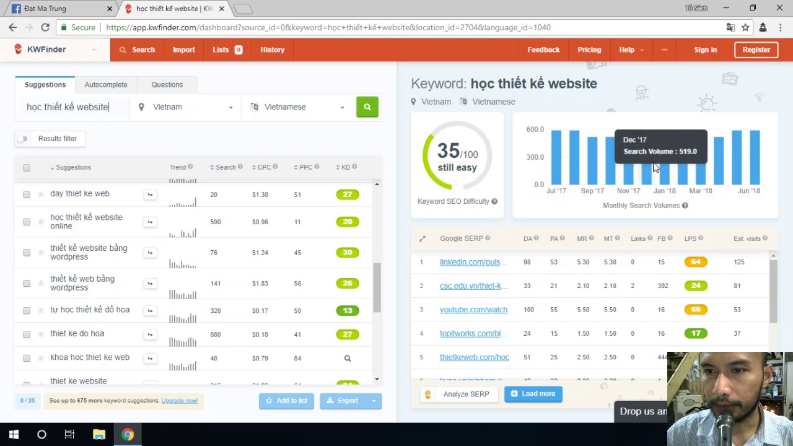793x446 pixels.
Task: Check the box for 'thiết kế web bằng wordpress'
Action: 27,284
